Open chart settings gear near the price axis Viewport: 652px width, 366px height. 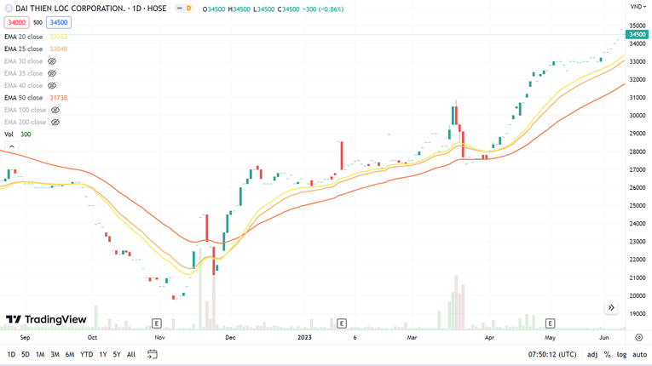click(x=638, y=337)
